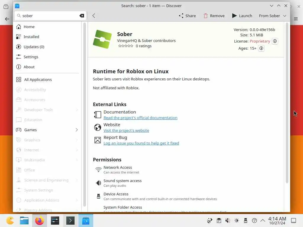
Task: Click the sidebar vertical scrollbar
Action: click(x=84, y=114)
